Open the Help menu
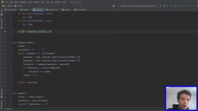 64,2
